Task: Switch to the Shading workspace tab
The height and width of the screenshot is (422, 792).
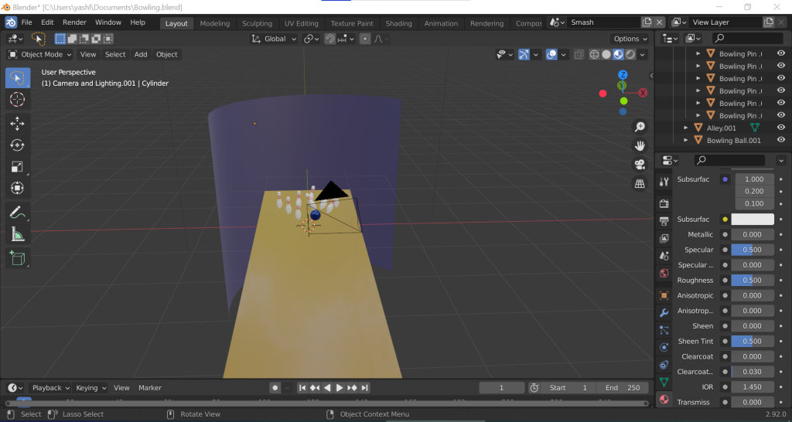Action: [x=398, y=23]
